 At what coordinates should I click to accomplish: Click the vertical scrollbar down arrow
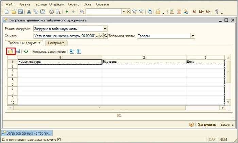point(228,102)
